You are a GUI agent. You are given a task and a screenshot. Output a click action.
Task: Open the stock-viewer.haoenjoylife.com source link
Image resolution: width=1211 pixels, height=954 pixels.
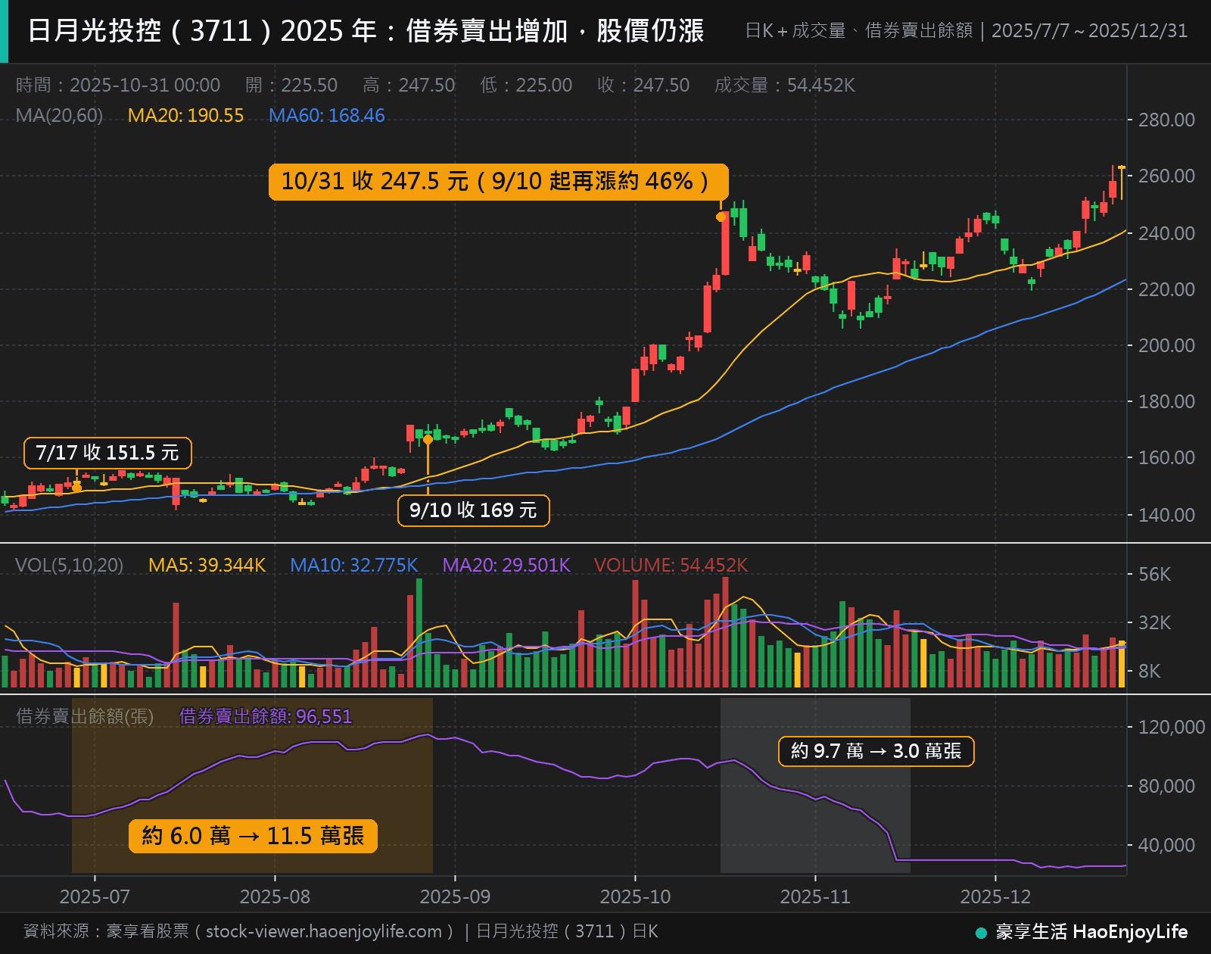click(x=324, y=931)
